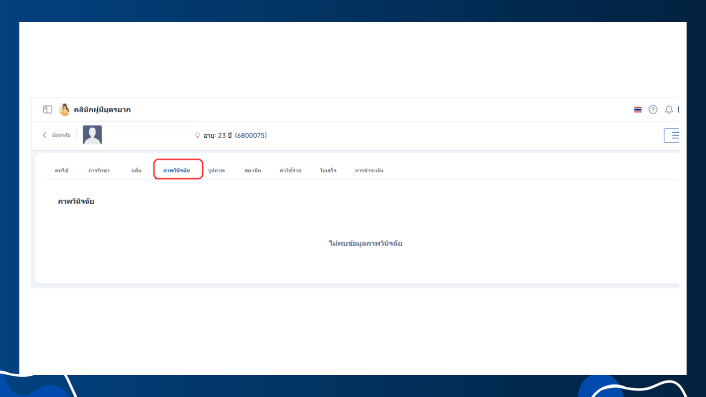
Task: Open the notifications bell
Action: click(669, 109)
